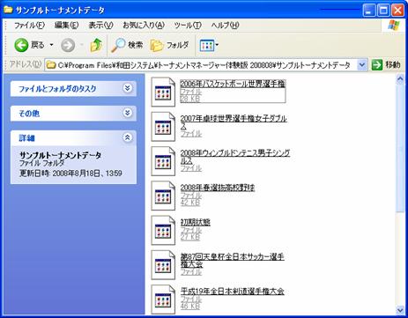
Task: Click file name 2006年バスケットボール世界選手権
Action: [x=233, y=84]
